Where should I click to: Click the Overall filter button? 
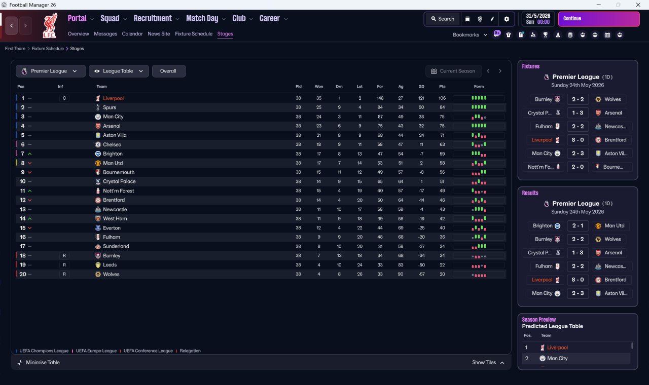[169, 71]
